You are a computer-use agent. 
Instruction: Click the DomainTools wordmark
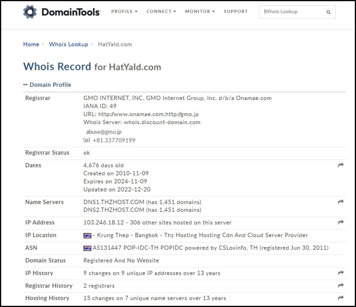coord(71,12)
